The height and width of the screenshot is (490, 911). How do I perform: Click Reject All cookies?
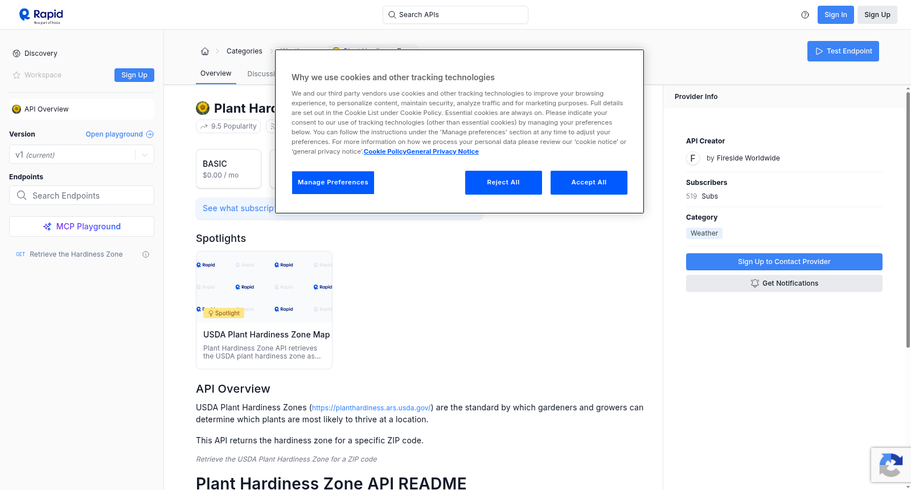(x=503, y=183)
